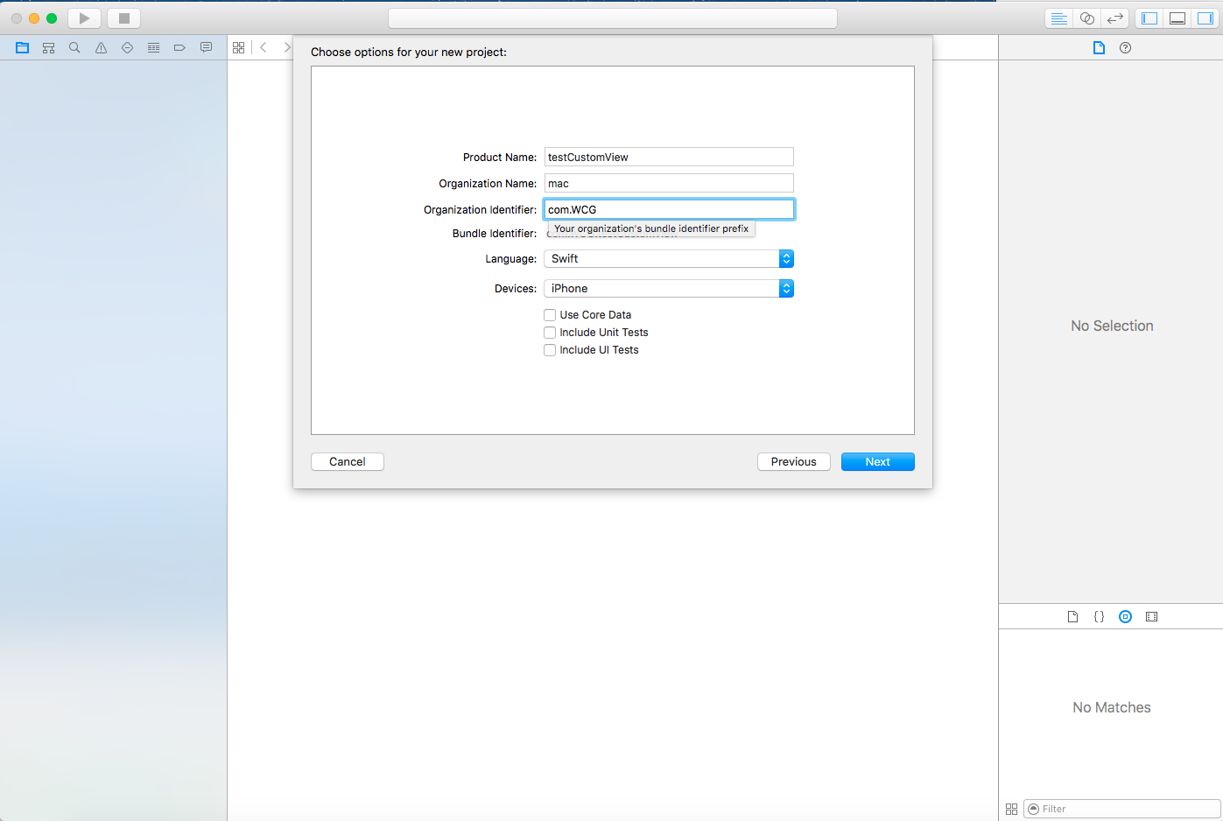Show the Object library
This screenshot has width=1223, height=821.
pyautogui.click(x=1126, y=617)
